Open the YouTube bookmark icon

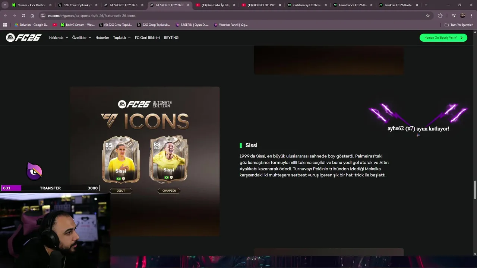[55, 25]
